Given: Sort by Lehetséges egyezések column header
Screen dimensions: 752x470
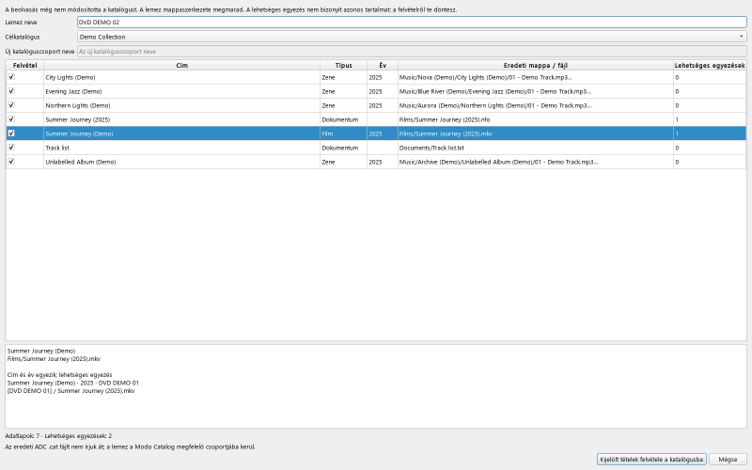Looking at the screenshot, I should (710, 65).
